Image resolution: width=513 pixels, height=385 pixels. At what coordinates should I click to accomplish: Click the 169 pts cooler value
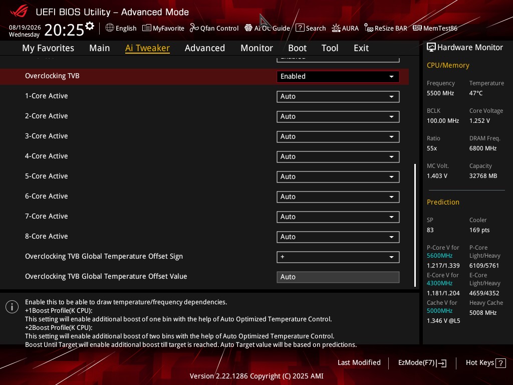[479, 230]
